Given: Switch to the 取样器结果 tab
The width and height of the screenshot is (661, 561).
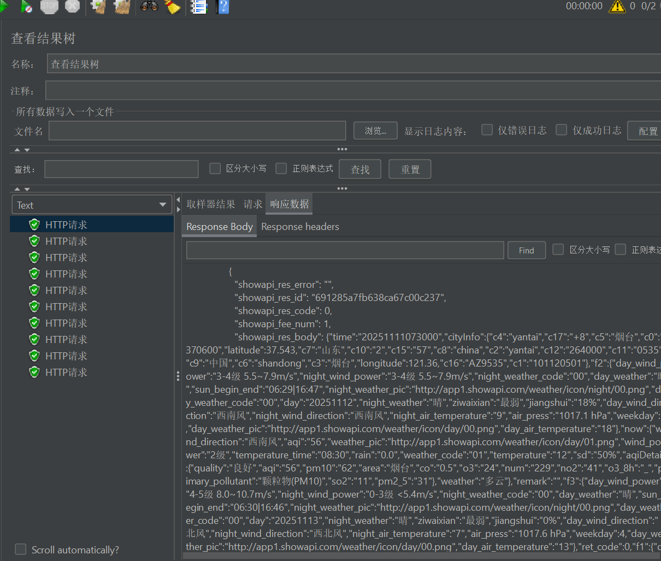Looking at the screenshot, I should (x=211, y=204).
